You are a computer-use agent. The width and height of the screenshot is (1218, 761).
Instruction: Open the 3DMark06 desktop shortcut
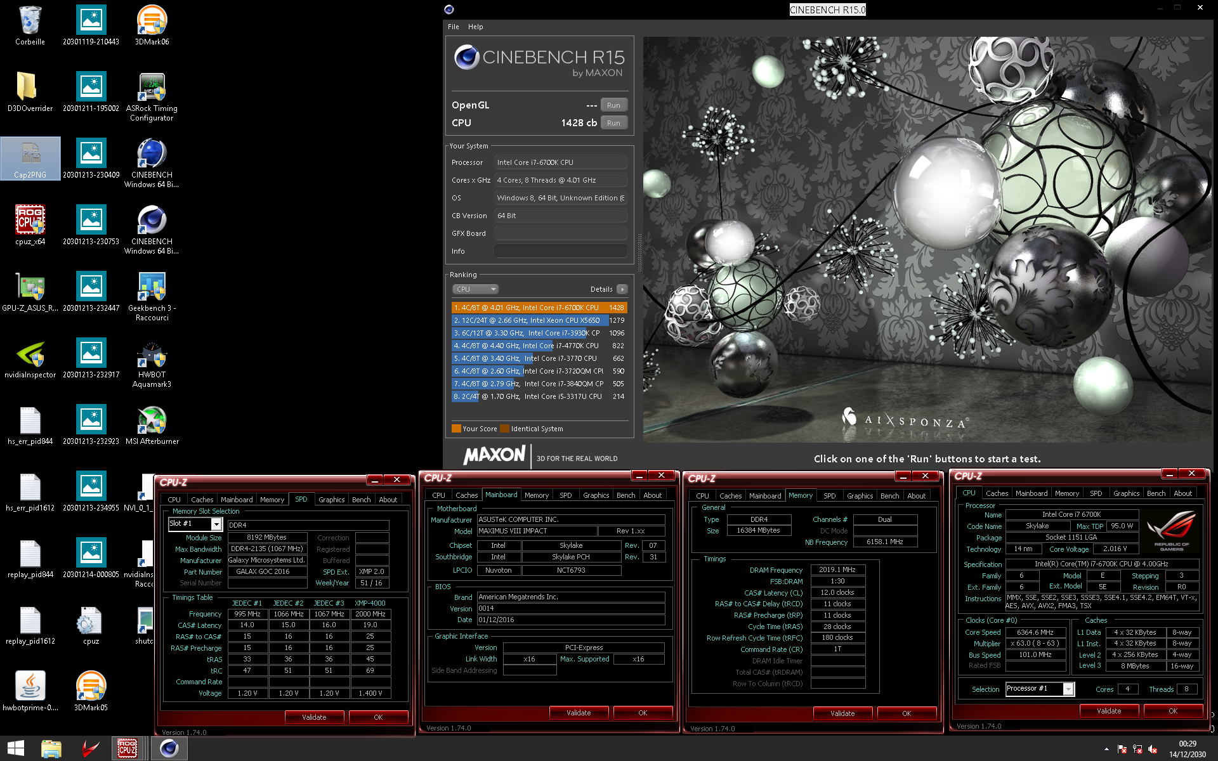coord(152,26)
